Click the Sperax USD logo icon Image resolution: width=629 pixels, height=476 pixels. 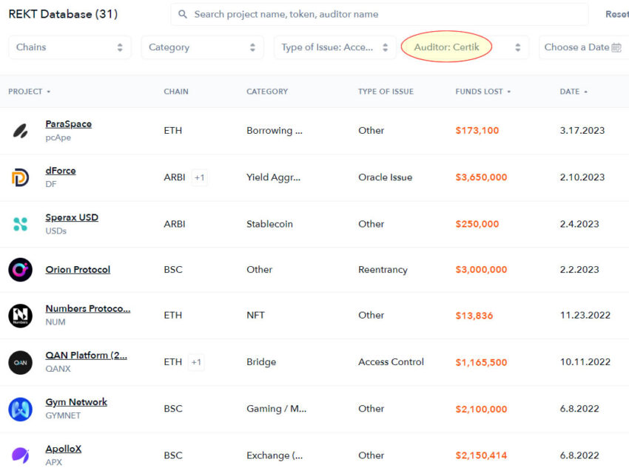click(20, 224)
